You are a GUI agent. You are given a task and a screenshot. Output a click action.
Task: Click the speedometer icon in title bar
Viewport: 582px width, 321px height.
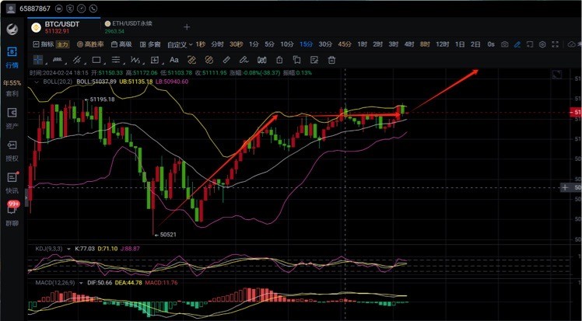tap(82, 8)
